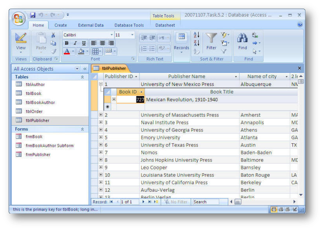The width and height of the screenshot is (322, 230).
Task: Click the Save icon in quick access toolbar
Action: coord(33,15)
